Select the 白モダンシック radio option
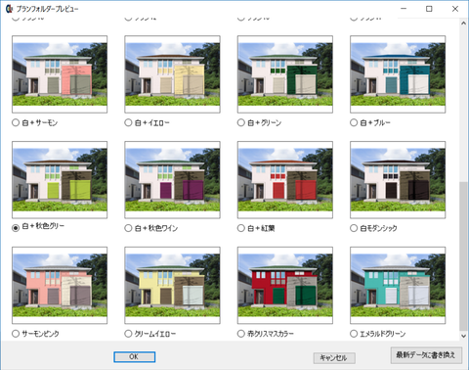 [x=354, y=228]
